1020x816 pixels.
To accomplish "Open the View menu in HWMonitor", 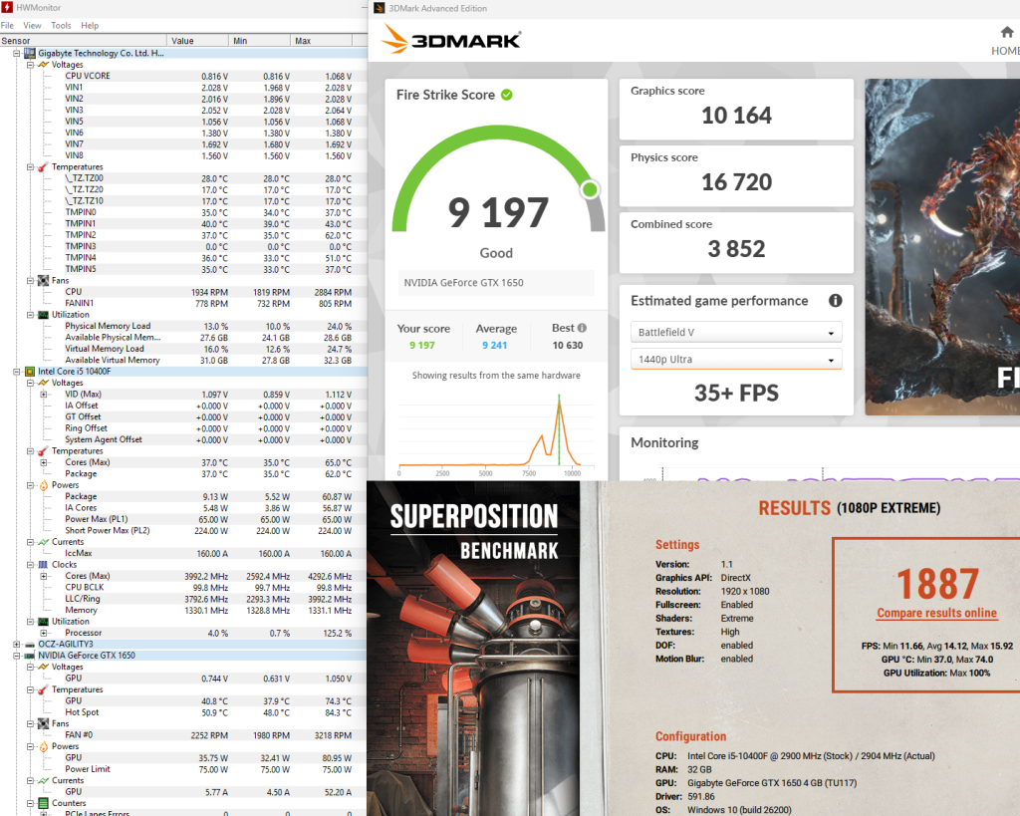I will pos(32,25).
